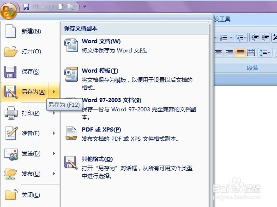Save as Word 文档(W)
This screenshot has width=277, height=207.
coord(135,46)
